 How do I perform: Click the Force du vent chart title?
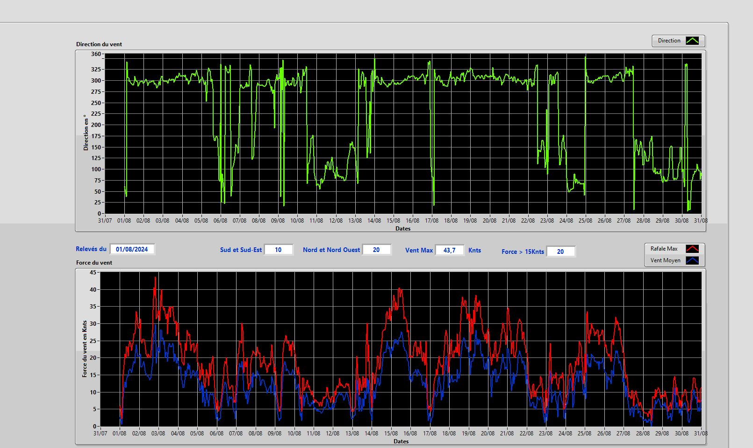coord(94,263)
